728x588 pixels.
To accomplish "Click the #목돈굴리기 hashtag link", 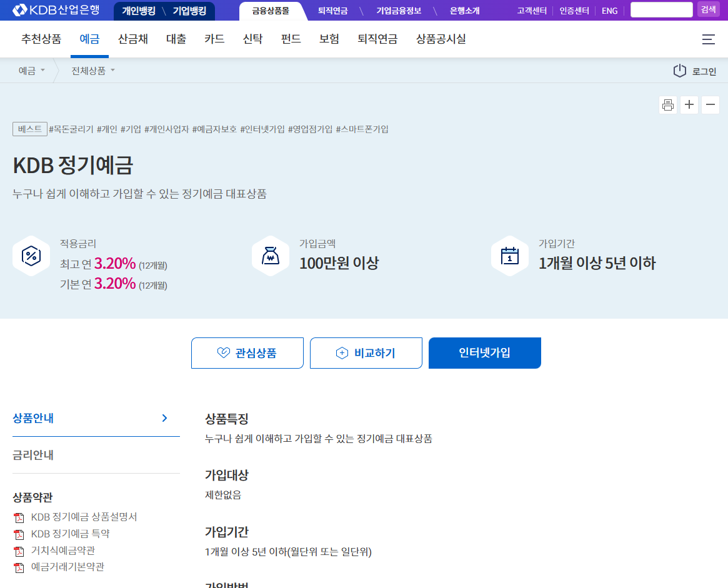I will (x=72, y=129).
